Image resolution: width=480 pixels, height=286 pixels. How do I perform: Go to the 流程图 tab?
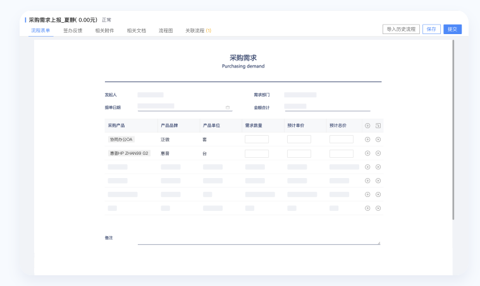pyautogui.click(x=166, y=30)
